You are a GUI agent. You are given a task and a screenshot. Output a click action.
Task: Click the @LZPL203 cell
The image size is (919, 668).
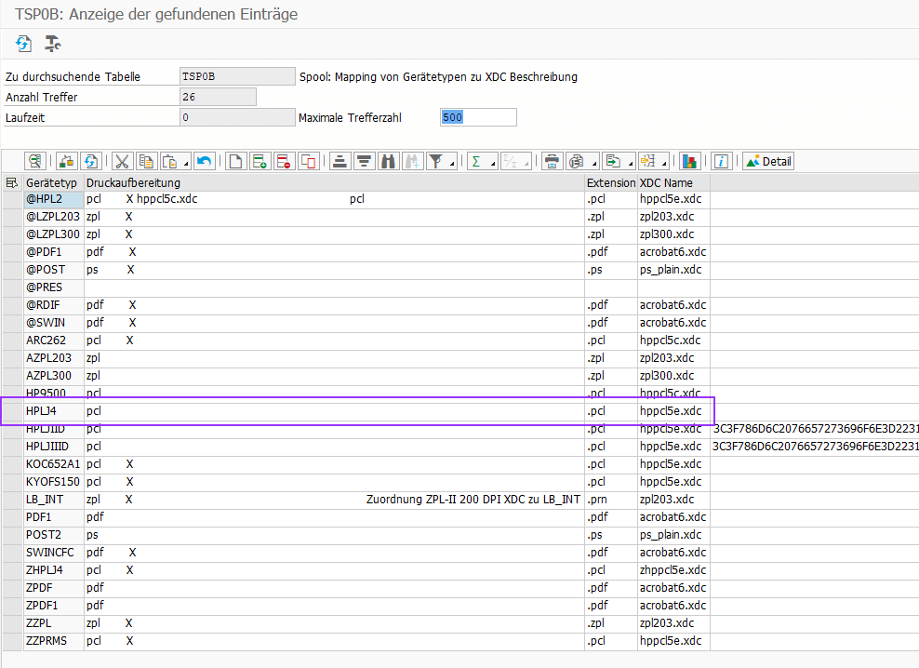point(54,217)
